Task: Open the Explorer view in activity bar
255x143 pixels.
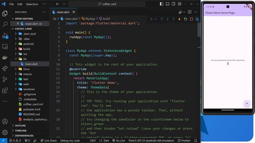Action: 5,14
